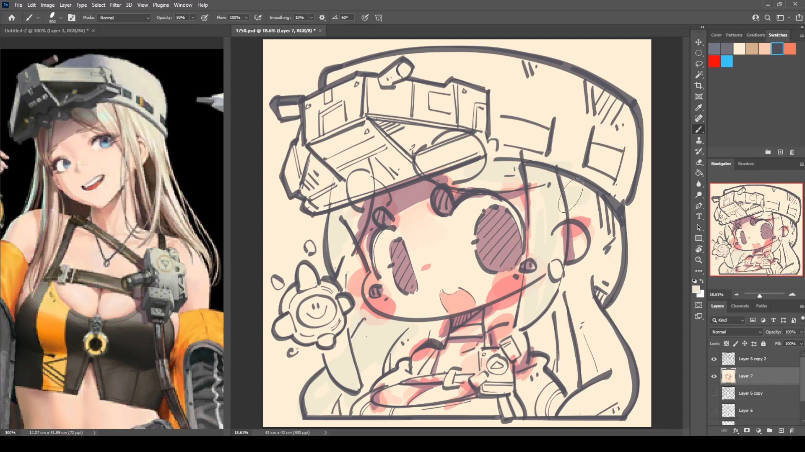Hide Layer 6 copy 2
Viewport: 805px width, 452px height.
[x=714, y=359]
